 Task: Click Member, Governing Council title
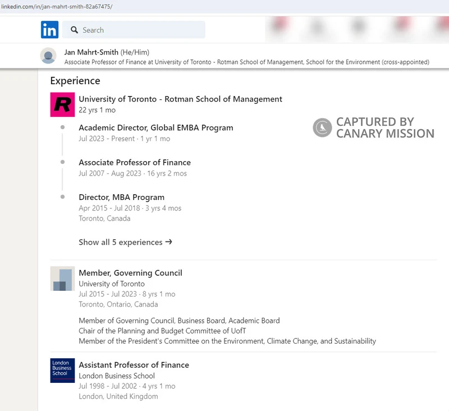tap(130, 273)
